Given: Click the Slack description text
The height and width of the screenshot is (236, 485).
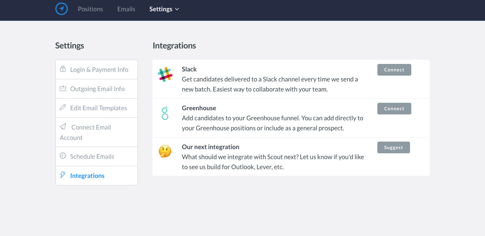Looking at the screenshot, I should [x=270, y=84].
